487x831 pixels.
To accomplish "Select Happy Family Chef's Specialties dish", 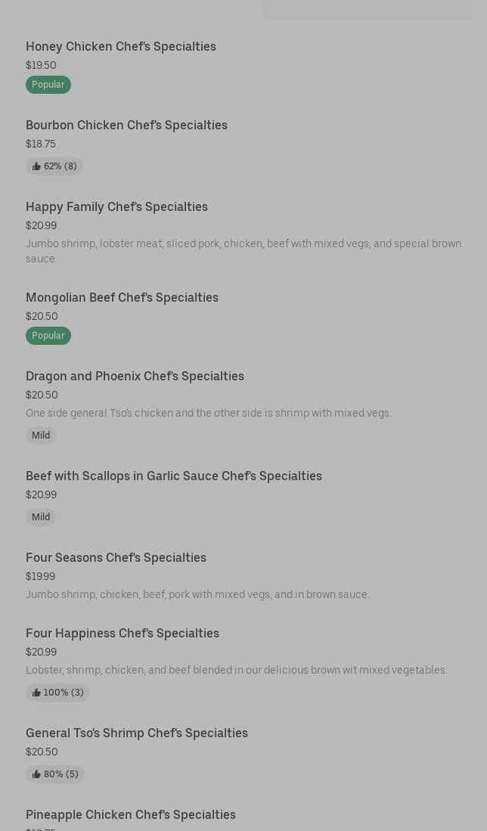I will [x=116, y=207].
